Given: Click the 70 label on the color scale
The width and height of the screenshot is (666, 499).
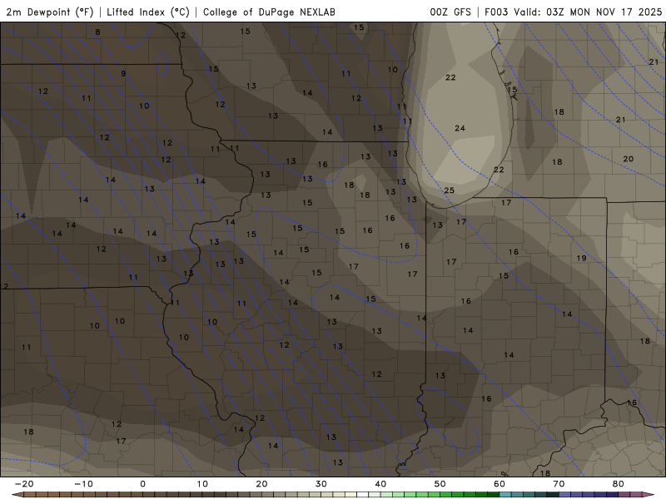Looking at the screenshot, I should point(559,484).
